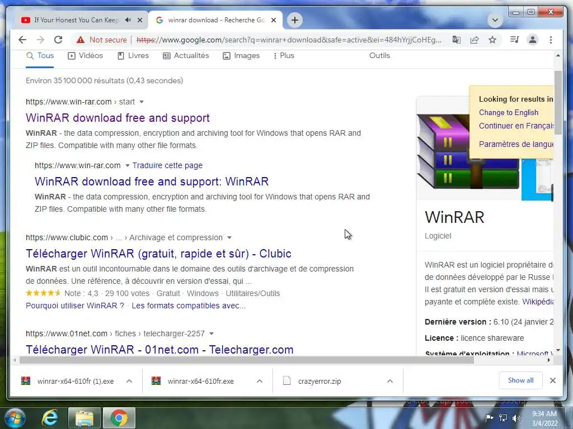The height and width of the screenshot is (429, 573).
Task: Switch to Actualités results
Action: tap(186, 56)
